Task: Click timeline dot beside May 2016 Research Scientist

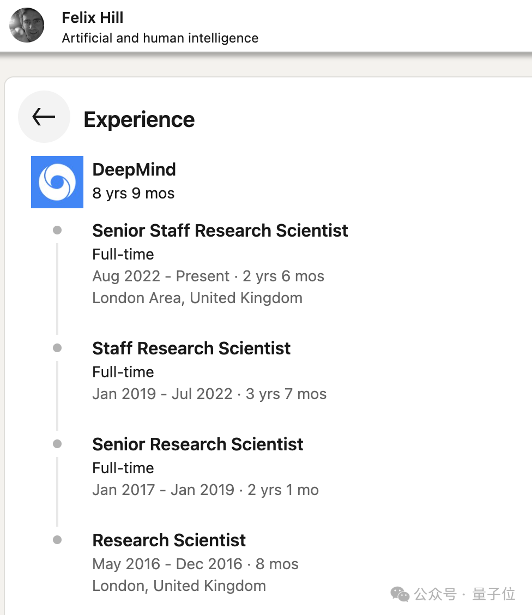Action: point(57,540)
